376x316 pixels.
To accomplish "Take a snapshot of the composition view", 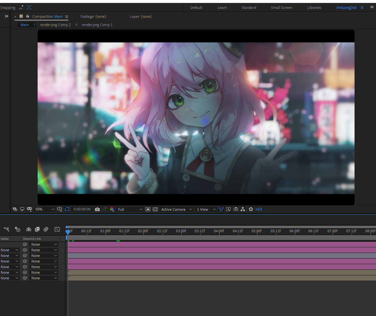I will click(x=97, y=209).
